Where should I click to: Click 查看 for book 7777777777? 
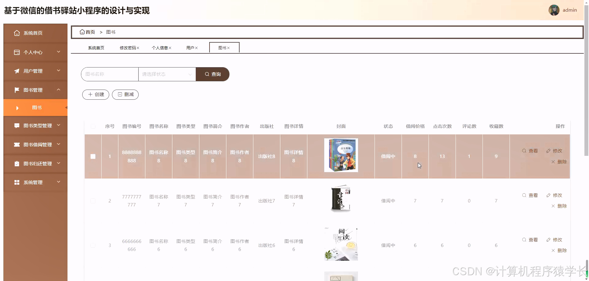[530, 195]
